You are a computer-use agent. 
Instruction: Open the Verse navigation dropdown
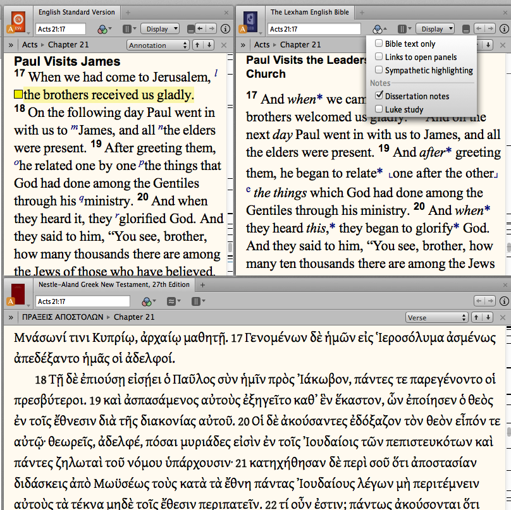coord(437,317)
